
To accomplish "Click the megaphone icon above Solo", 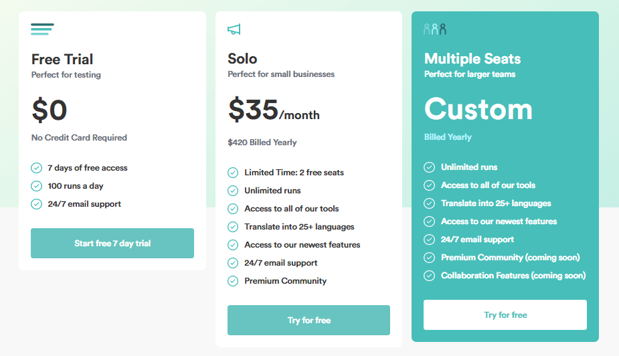I will pyautogui.click(x=234, y=29).
